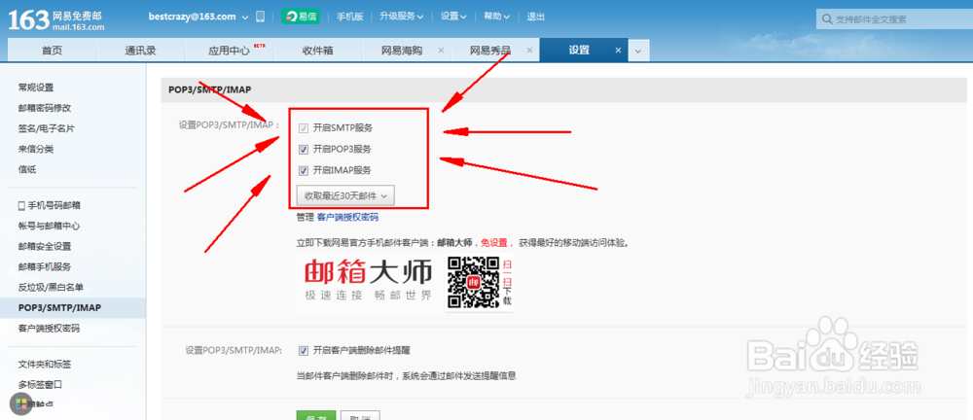Click the green 保存 button

[x=316, y=415]
